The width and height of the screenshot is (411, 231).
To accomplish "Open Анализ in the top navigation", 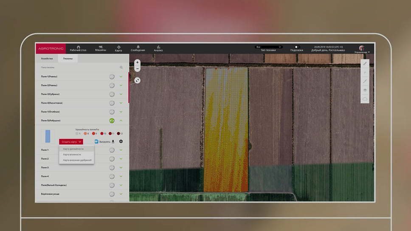I will click(x=158, y=48).
